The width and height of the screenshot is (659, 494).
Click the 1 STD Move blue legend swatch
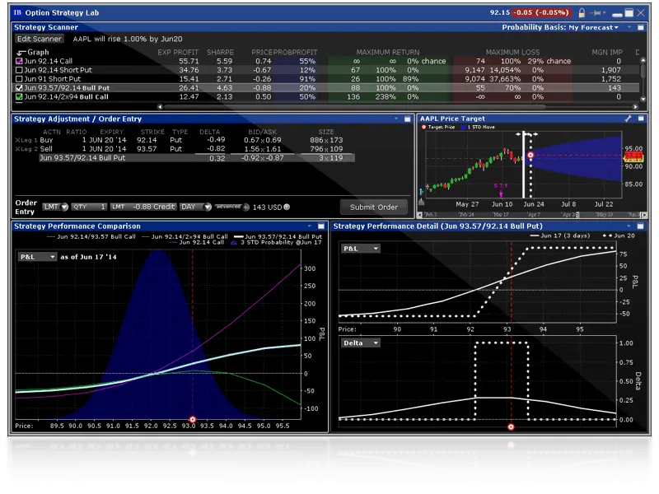(464, 128)
